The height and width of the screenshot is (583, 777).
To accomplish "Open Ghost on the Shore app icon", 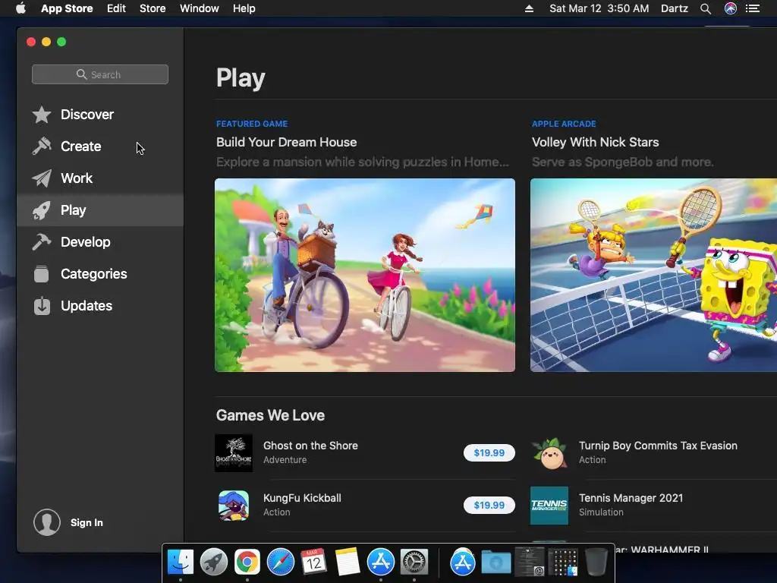I will tap(234, 453).
